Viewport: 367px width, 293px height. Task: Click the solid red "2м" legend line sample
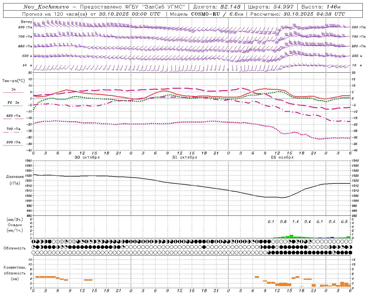[x=13, y=92]
